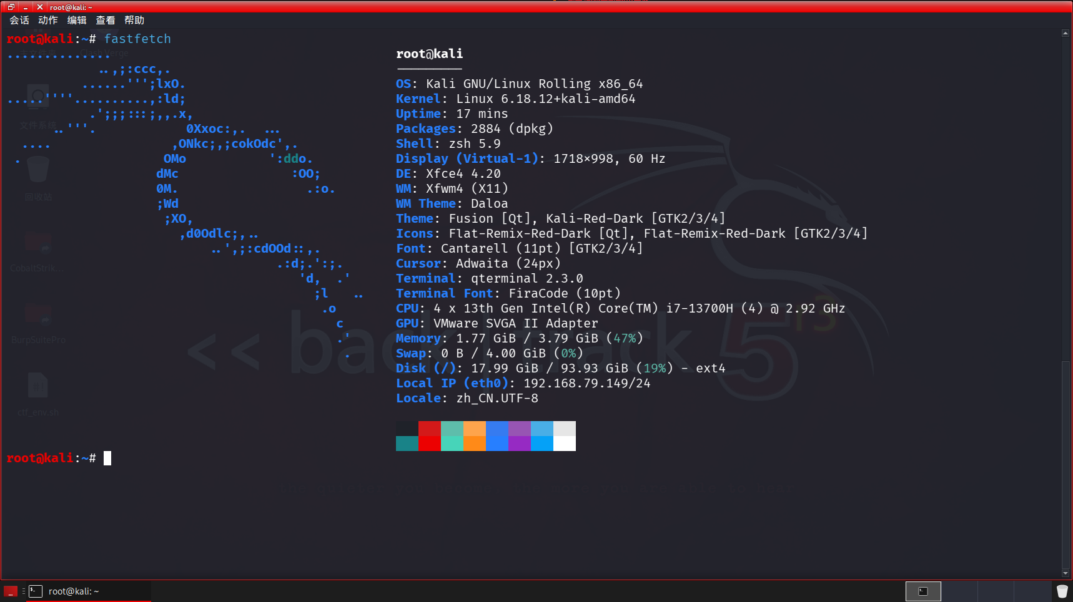Switch to third workspace in pager
Viewport: 1073px width, 602px height.
tap(996, 591)
